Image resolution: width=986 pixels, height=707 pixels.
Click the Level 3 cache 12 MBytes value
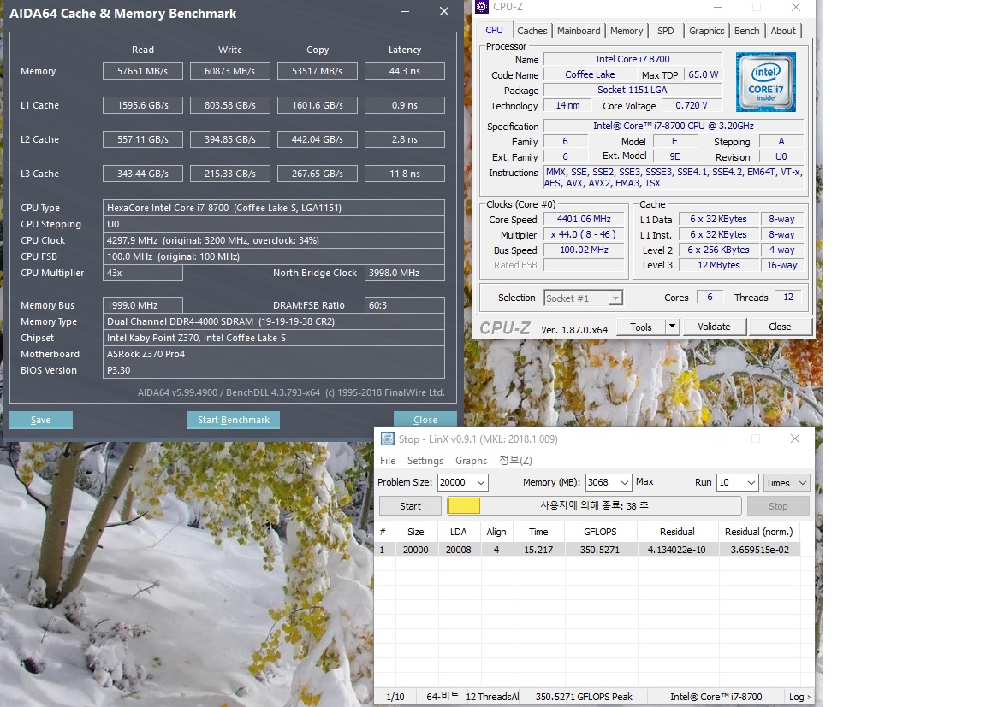[719, 265]
